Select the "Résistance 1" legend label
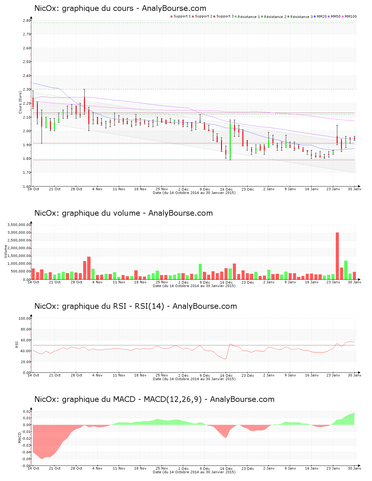372x481 pixels. pyautogui.click(x=249, y=17)
